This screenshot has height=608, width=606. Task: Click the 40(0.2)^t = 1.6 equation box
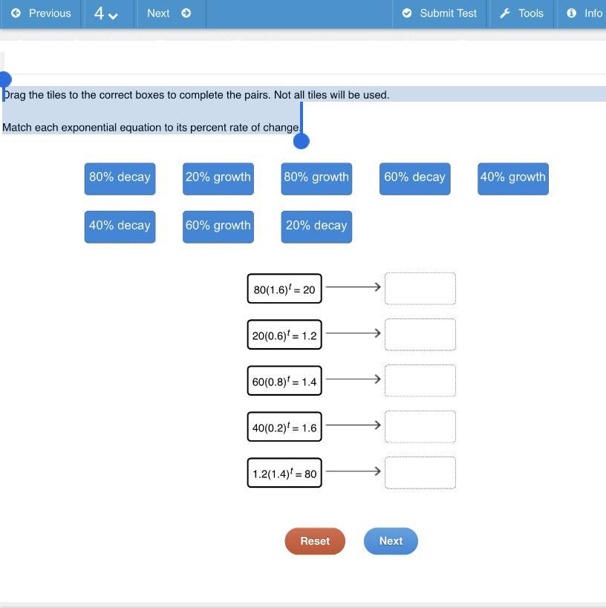[284, 427]
